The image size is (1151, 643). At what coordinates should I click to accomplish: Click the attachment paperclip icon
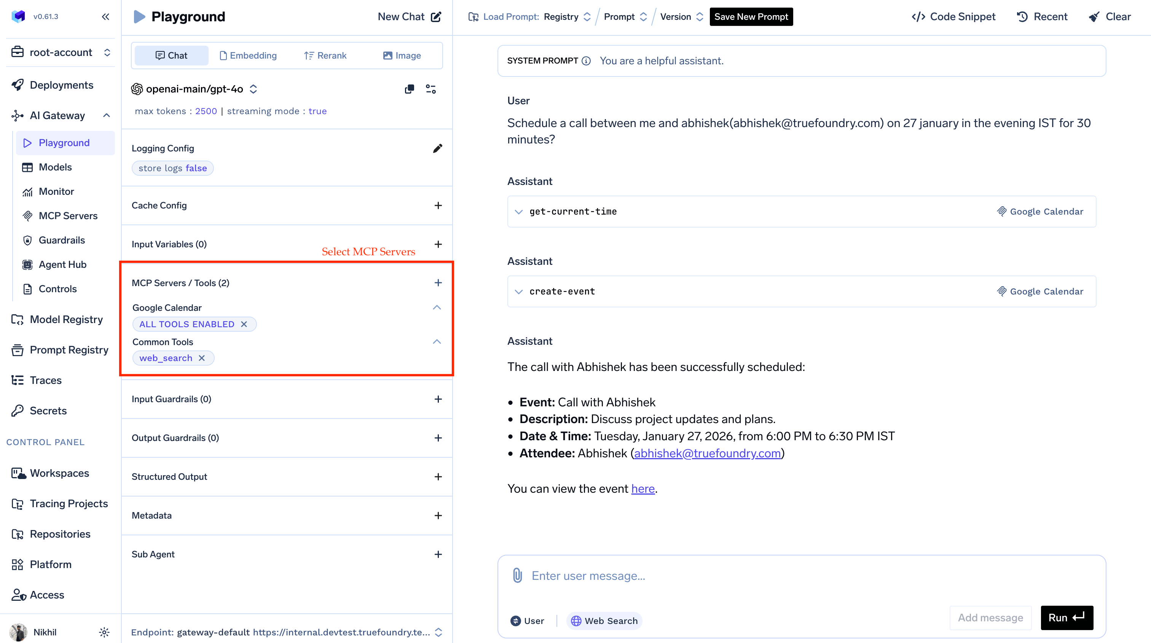tap(517, 575)
